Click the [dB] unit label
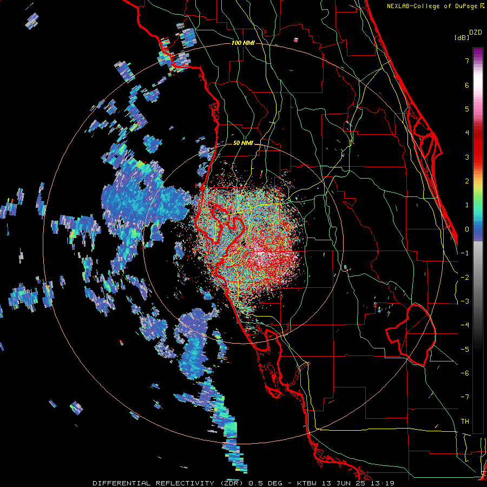 pos(462,37)
